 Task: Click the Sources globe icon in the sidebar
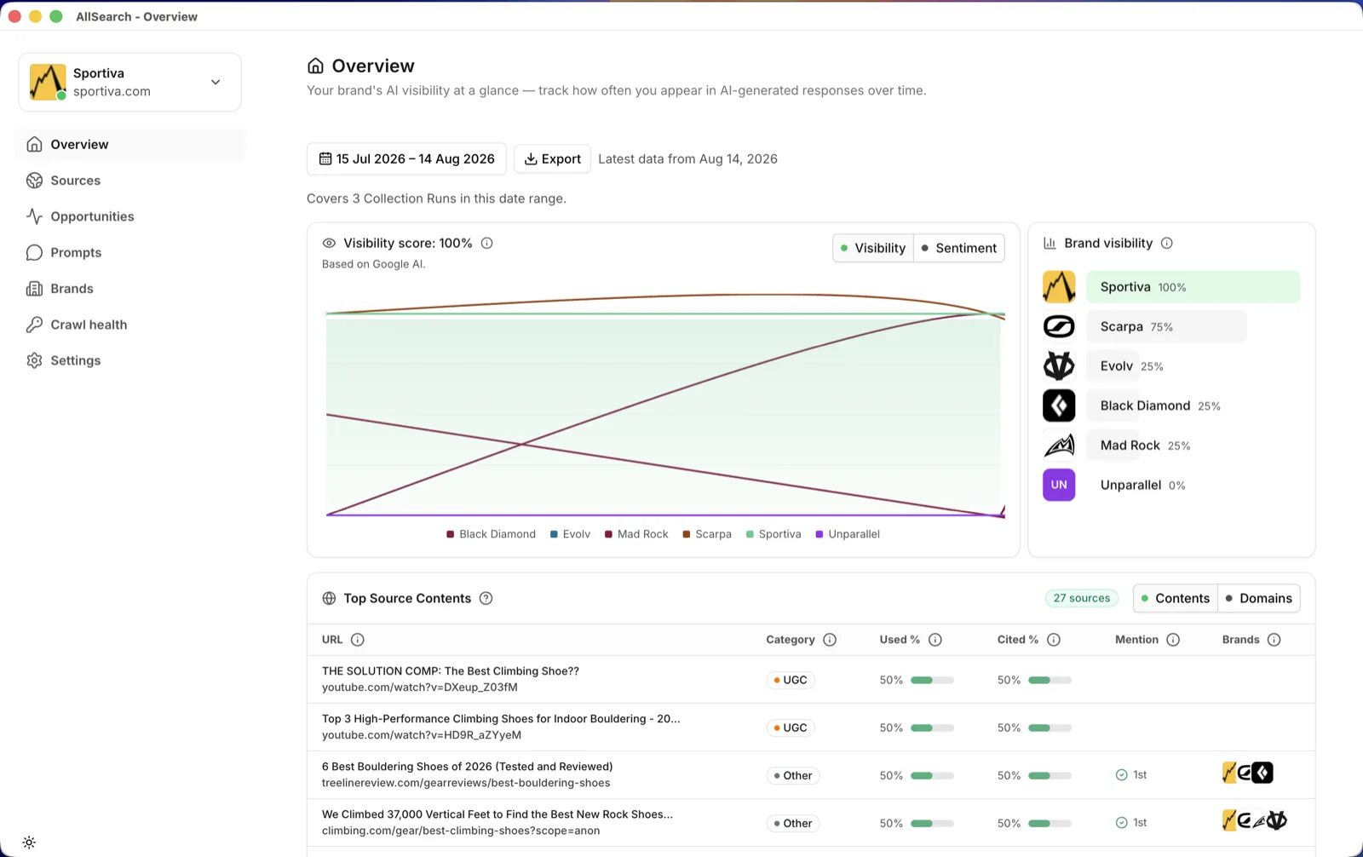(34, 181)
